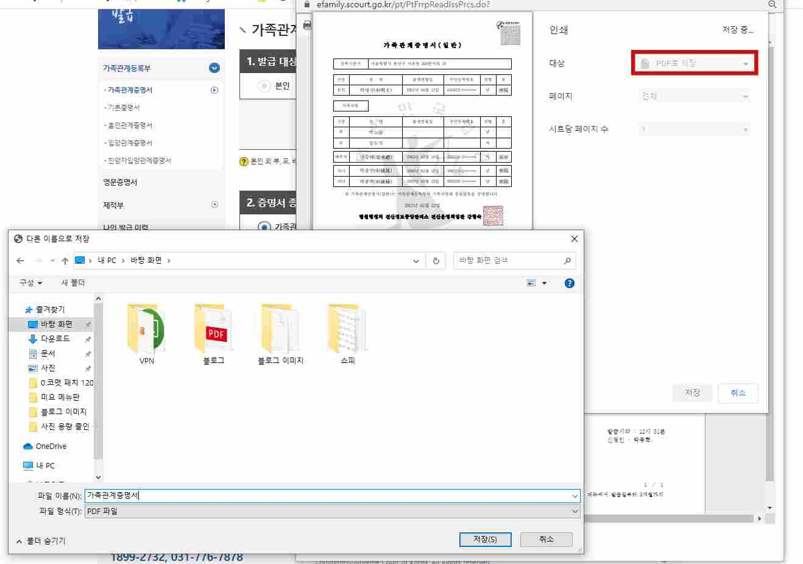Open the PDF로 저장 destination dropdown
The height and width of the screenshot is (564, 803).
point(693,63)
